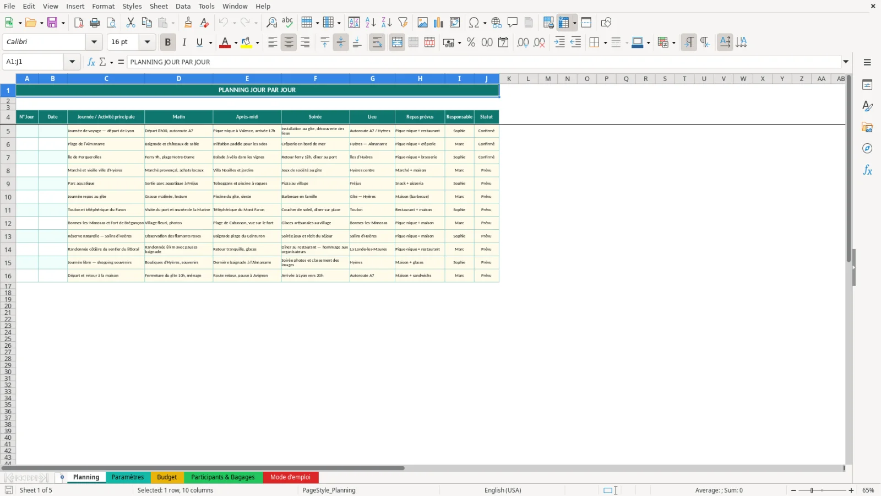The height and width of the screenshot is (496, 881).
Task: Open Borders dropdown arrow
Action: click(x=605, y=42)
